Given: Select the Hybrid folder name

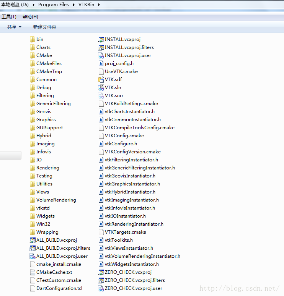Looking at the screenshot, I should tap(44, 135).
